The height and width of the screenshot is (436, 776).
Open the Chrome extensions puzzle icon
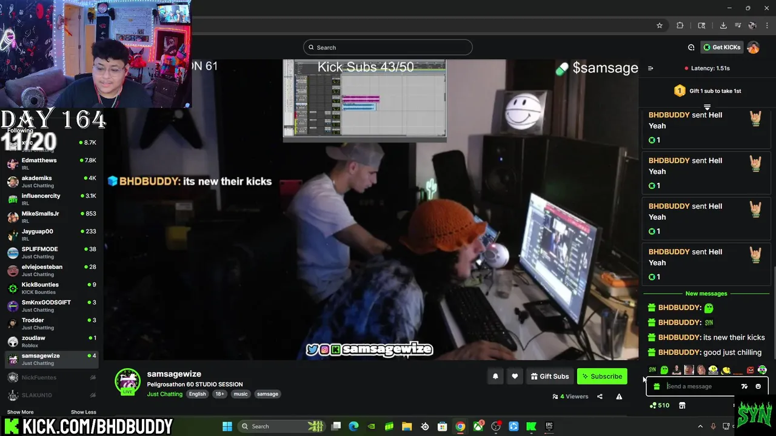pyautogui.click(x=680, y=25)
